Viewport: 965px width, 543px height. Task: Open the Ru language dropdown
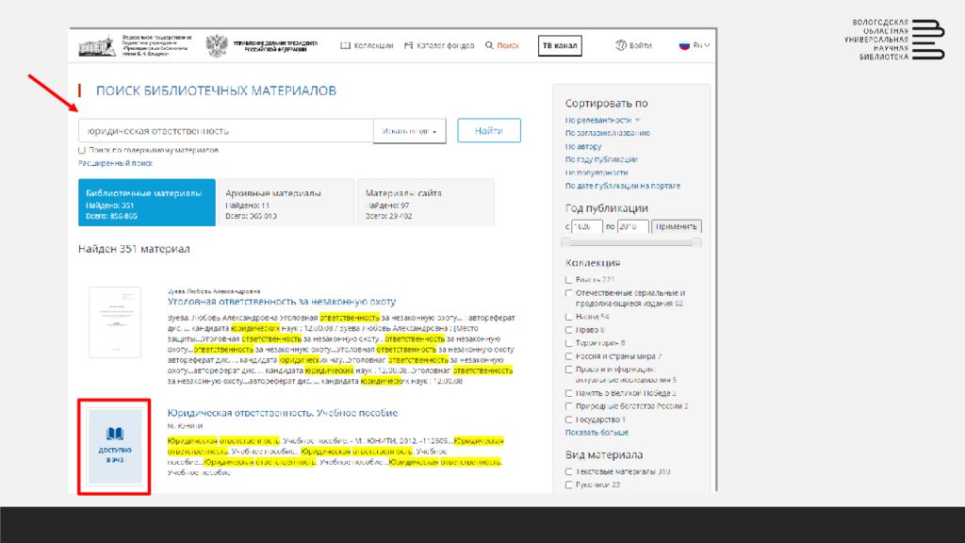pos(701,45)
